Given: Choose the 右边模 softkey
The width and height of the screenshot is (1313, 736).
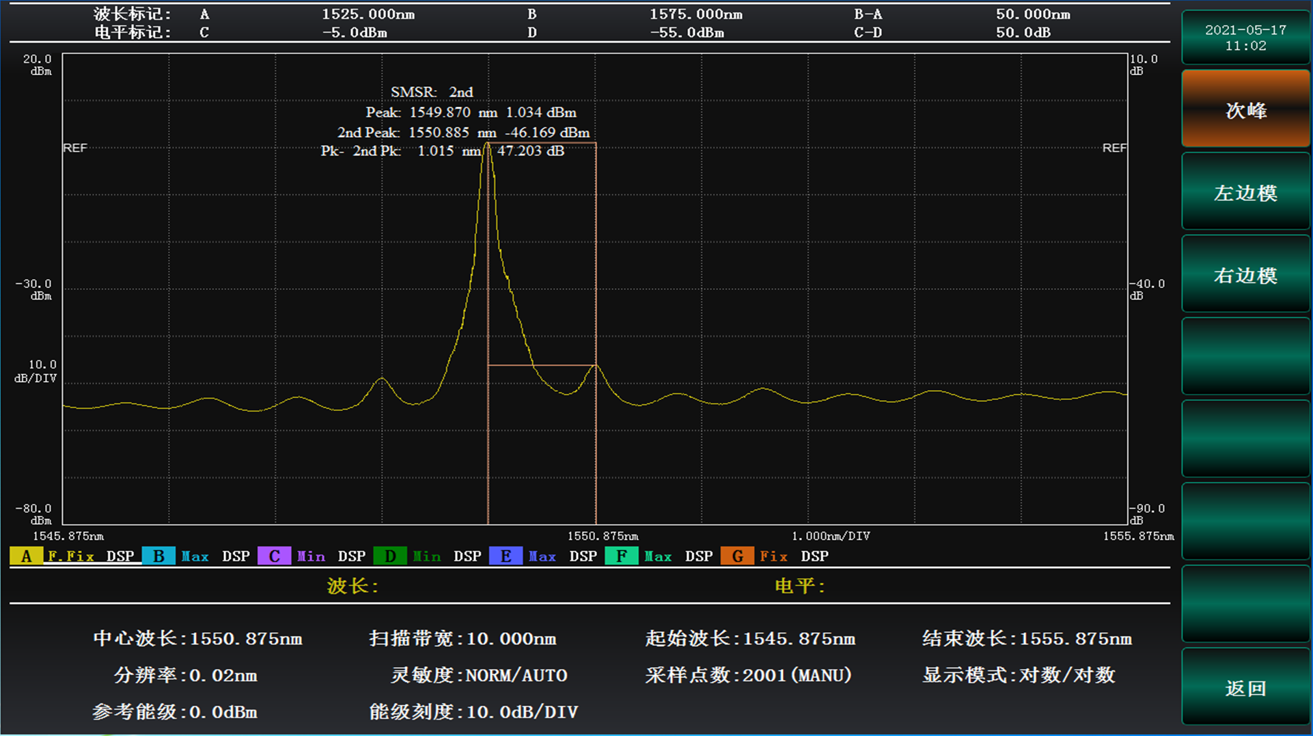Looking at the screenshot, I should [x=1245, y=275].
